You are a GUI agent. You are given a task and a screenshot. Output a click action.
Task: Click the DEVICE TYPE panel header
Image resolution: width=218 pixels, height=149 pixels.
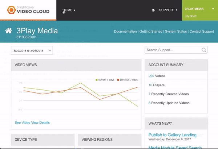pyautogui.click(x=43, y=140)
